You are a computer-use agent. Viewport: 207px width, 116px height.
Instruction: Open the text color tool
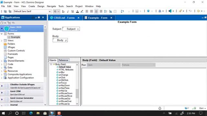pos(77,12)
